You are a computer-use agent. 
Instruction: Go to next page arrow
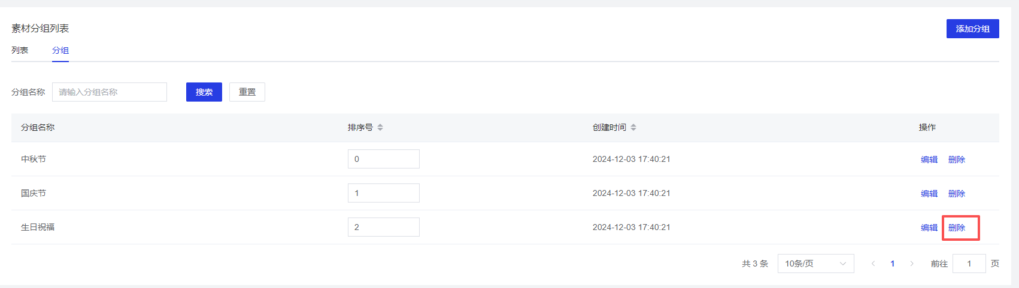pos(912,264)
